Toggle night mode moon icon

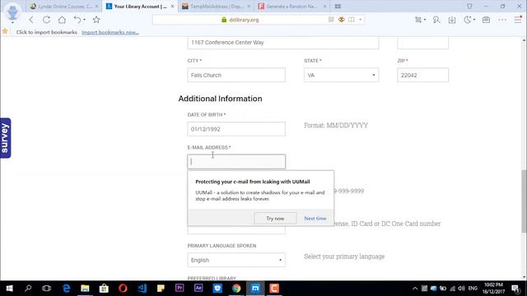(x=468, y=20)
